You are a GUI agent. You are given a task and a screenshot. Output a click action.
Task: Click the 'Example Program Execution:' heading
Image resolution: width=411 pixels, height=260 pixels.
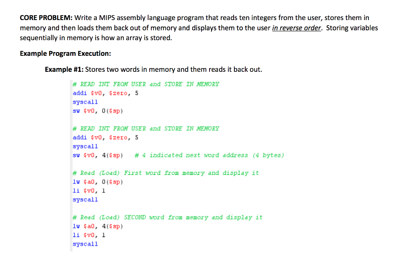click(65, 53)
